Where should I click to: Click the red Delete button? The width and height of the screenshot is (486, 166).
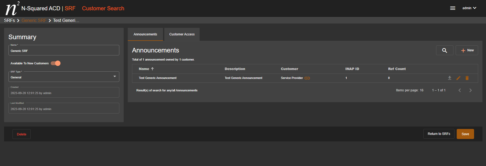22,134
